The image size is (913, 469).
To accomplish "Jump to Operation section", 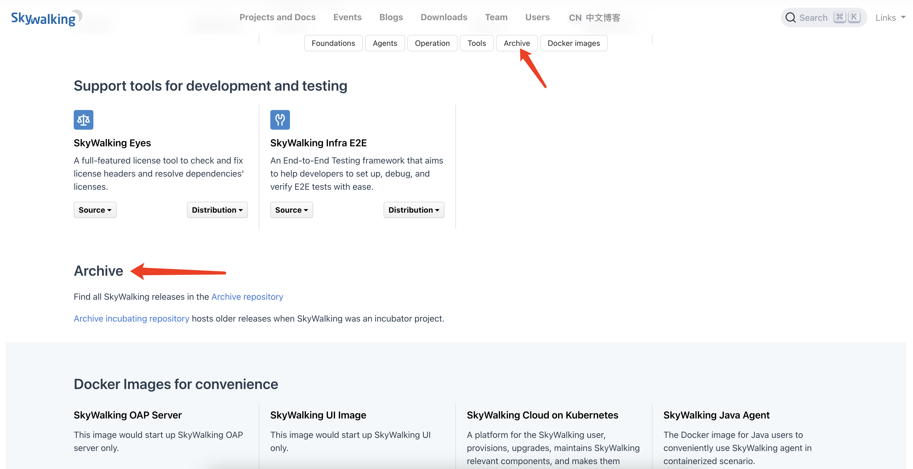I will point(432,43).
